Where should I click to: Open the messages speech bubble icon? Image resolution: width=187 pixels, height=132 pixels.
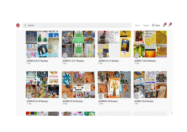[x=164, y=25]
